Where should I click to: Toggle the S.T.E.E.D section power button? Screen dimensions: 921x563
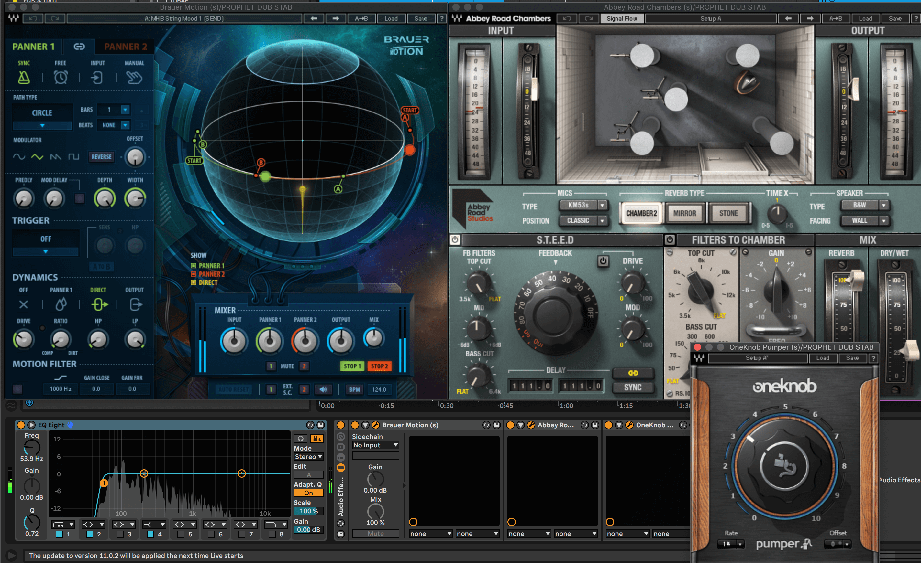455,239
